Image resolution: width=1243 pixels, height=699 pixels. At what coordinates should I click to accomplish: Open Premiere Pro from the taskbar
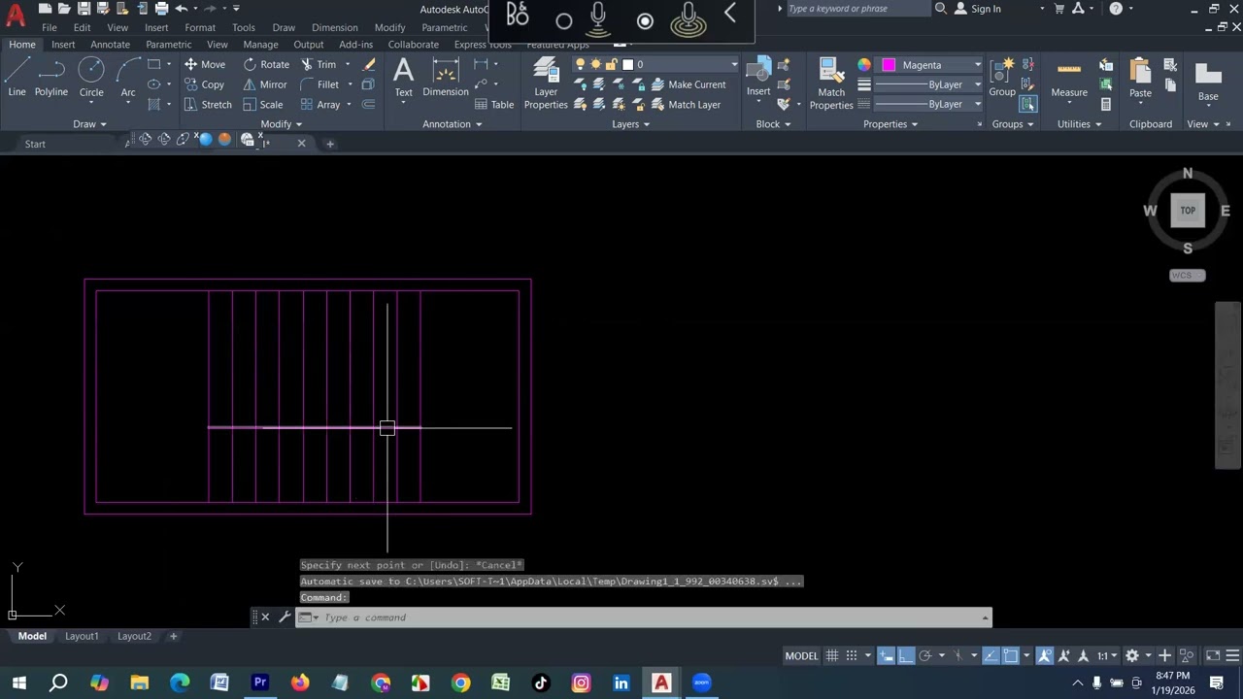coord(260,682)
